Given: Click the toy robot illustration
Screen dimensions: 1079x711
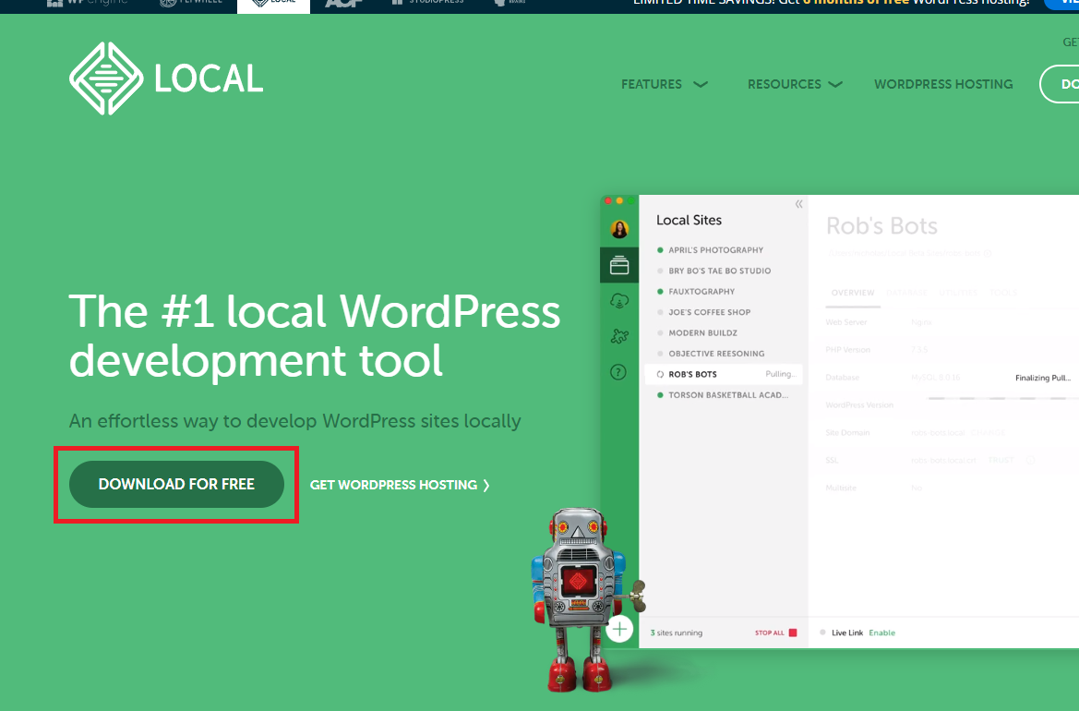Looking at the screenshot, I should click(588, 598).
